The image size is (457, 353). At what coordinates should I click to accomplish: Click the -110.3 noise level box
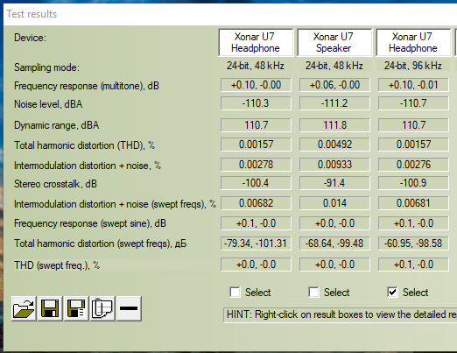coord(256,103)
